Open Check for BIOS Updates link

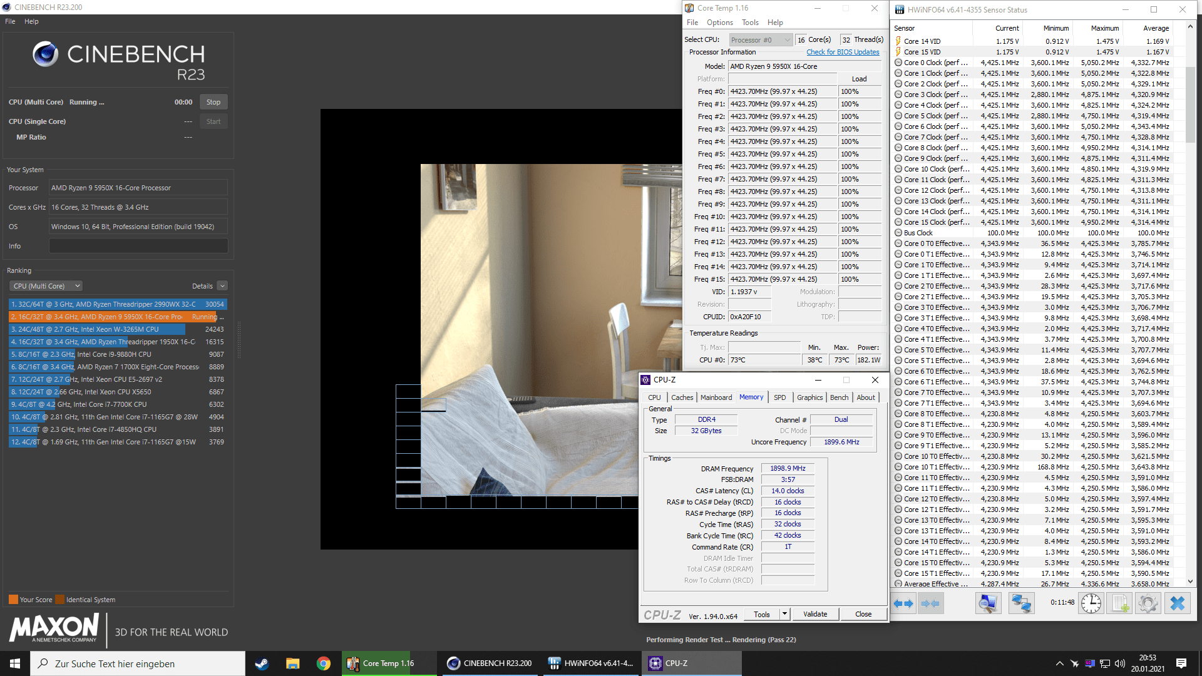(843, 52)
